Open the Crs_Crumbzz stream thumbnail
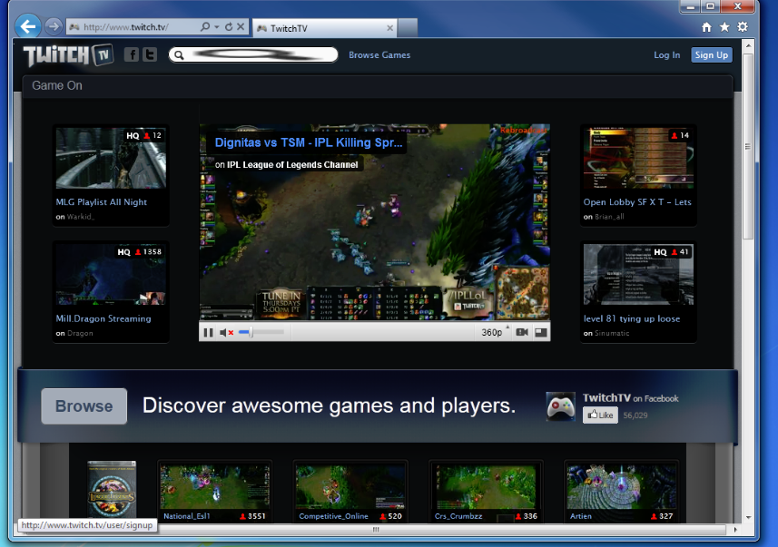778x547 pixels. [x=486, y=486]
